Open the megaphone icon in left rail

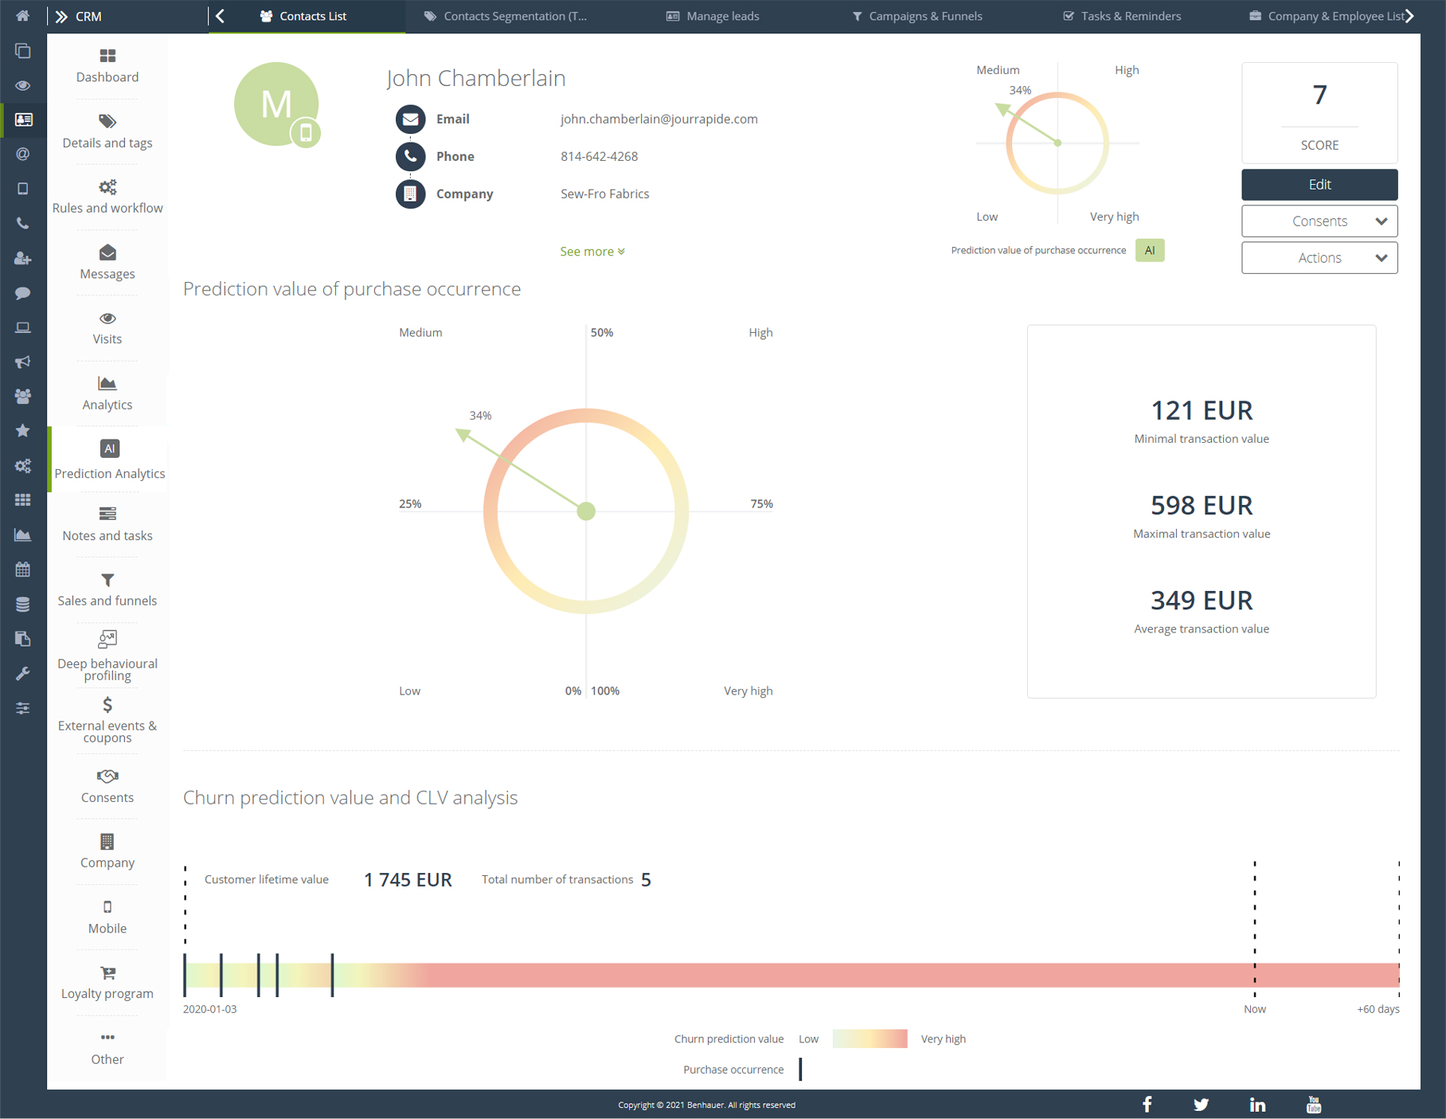point(23,362)
